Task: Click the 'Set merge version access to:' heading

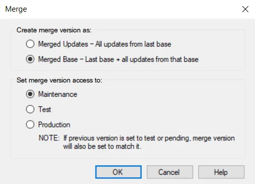Action: (x=59, y=80)
